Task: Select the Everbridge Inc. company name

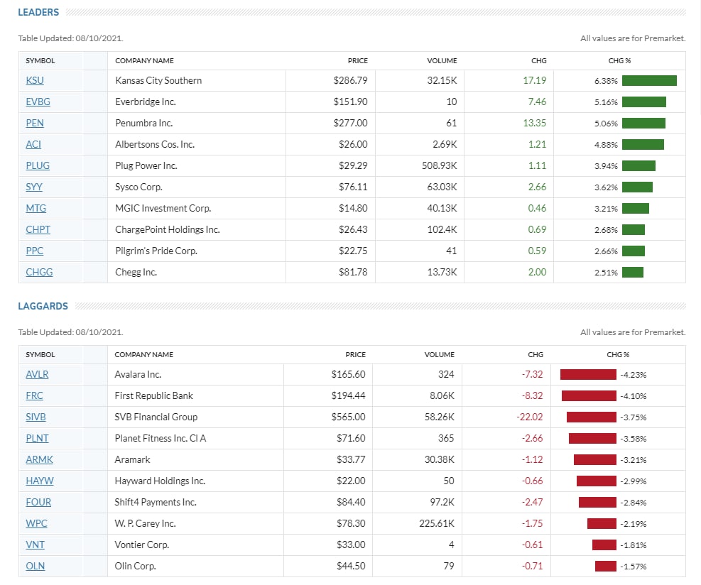Action: 146,102
